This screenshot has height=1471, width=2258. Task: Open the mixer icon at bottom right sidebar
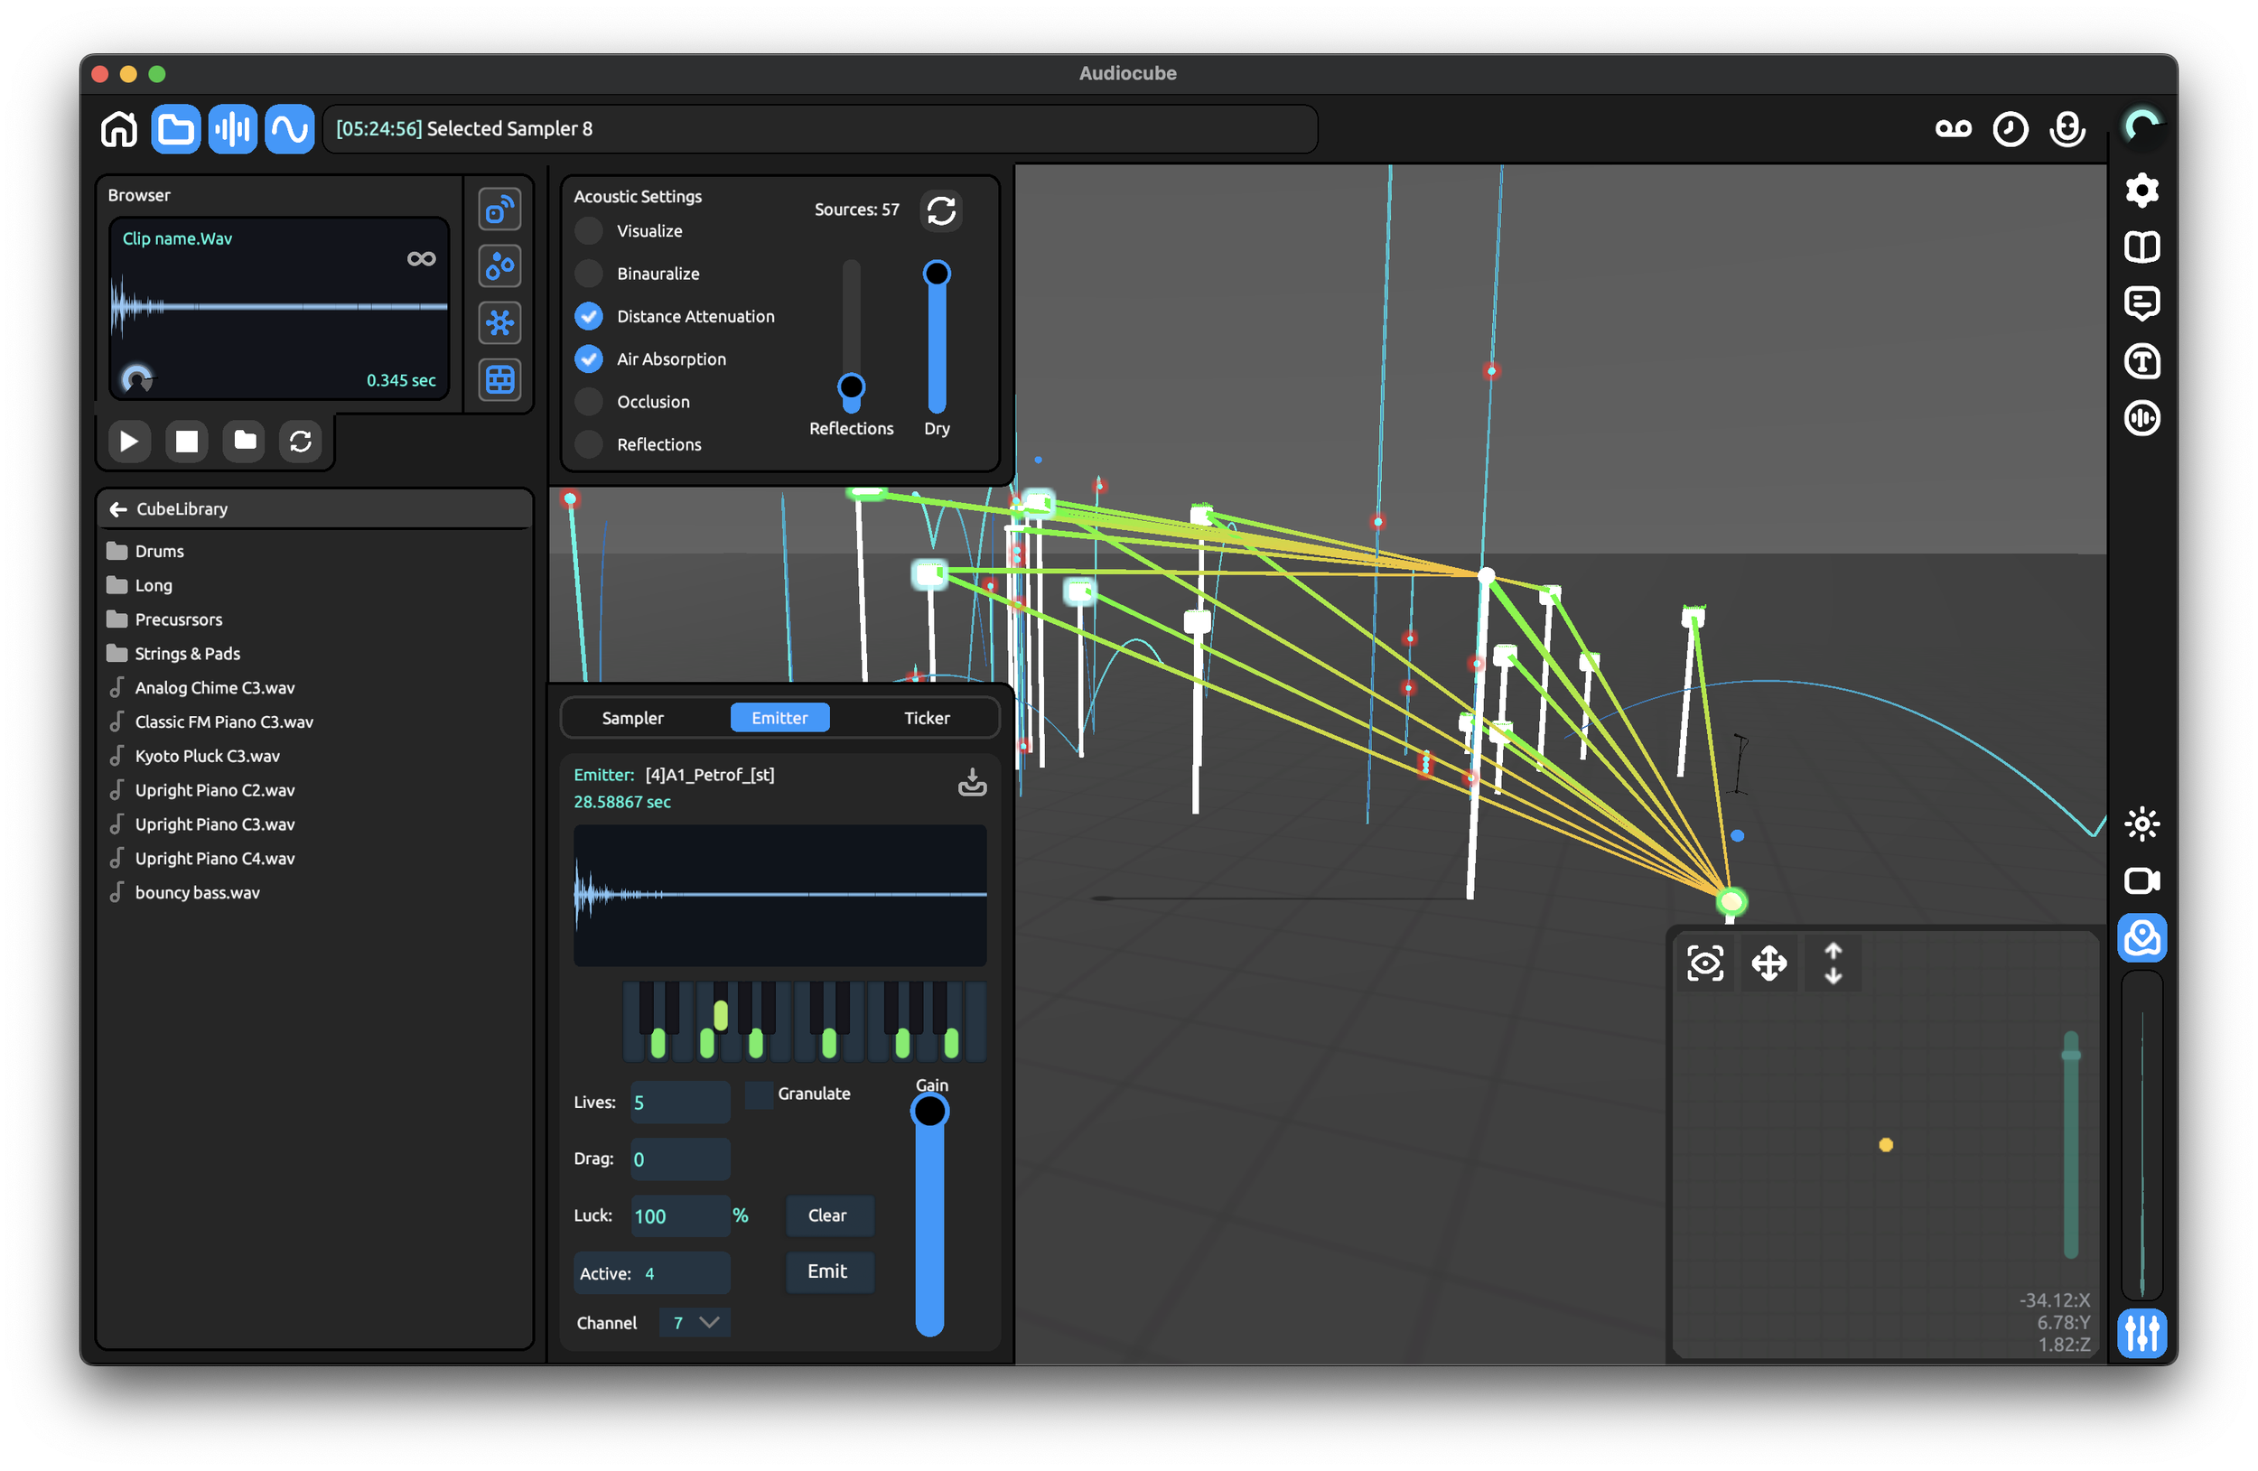pyautogui.click(x=2142, y=1333)
